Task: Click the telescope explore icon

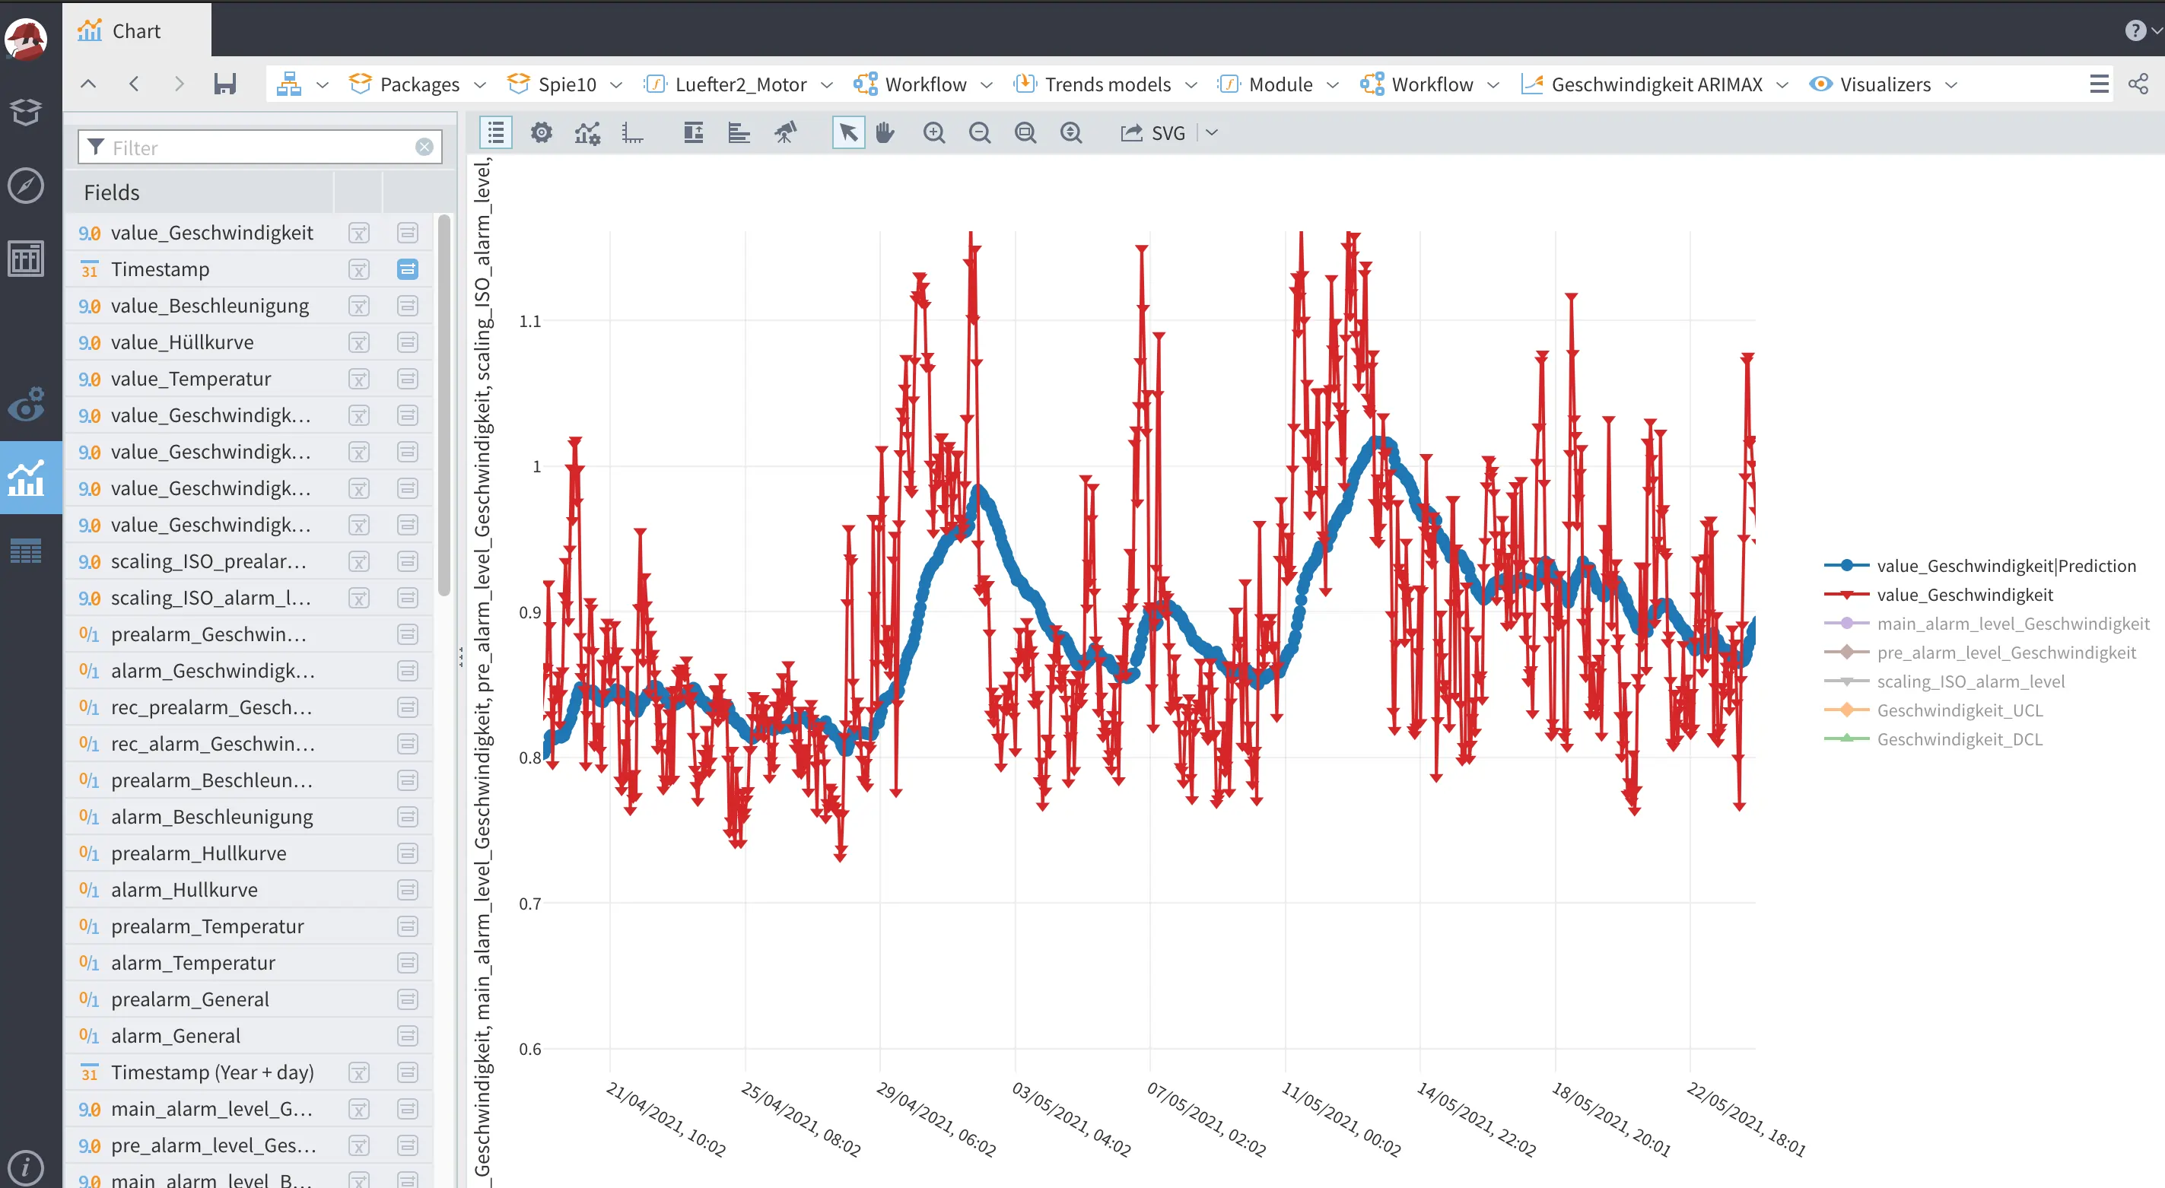Action: pos(785,133)
